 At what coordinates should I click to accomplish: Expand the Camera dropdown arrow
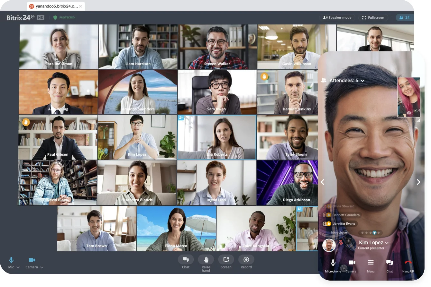[42, 267]
